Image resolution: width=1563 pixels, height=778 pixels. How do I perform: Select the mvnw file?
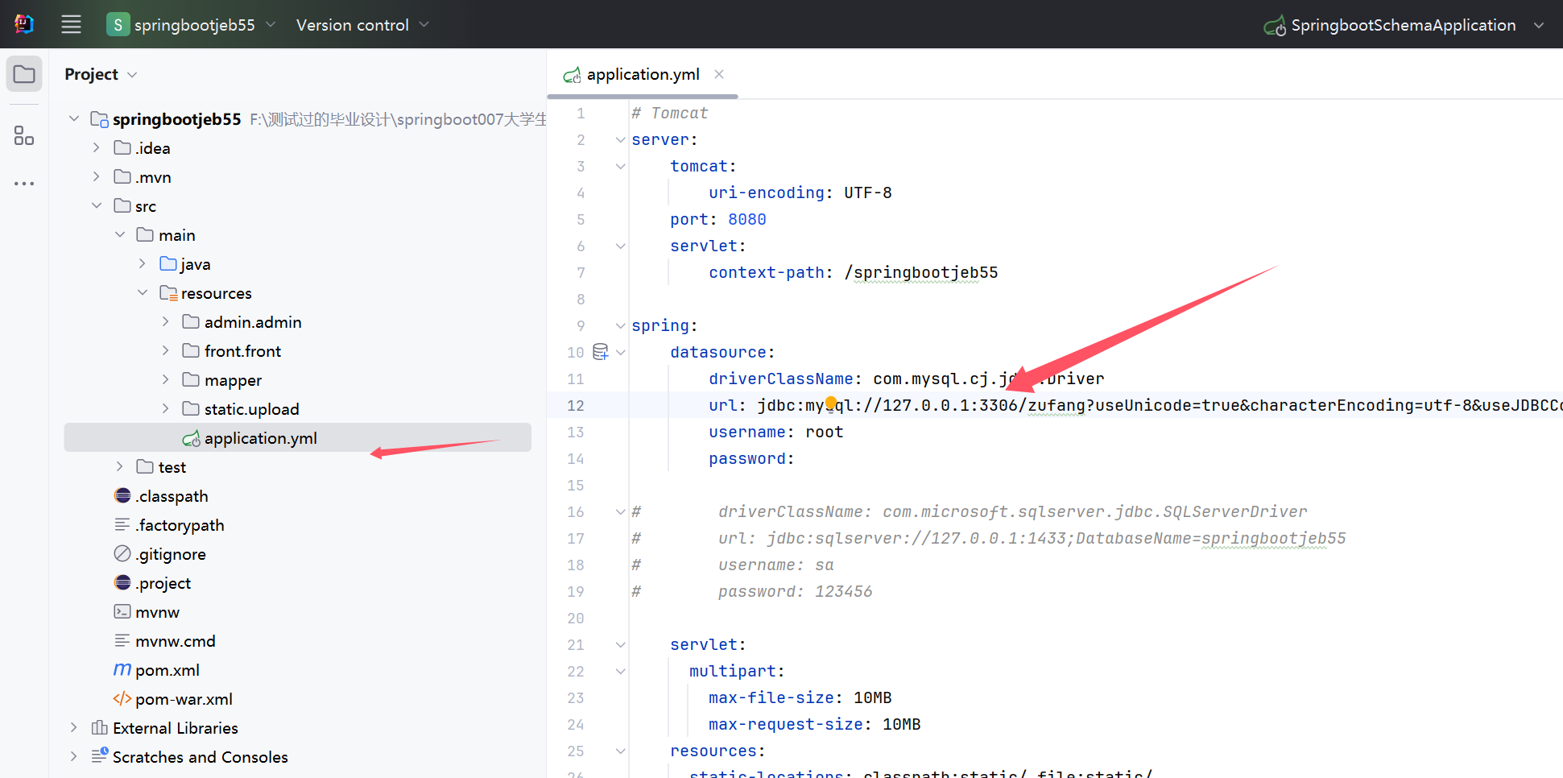157,612
